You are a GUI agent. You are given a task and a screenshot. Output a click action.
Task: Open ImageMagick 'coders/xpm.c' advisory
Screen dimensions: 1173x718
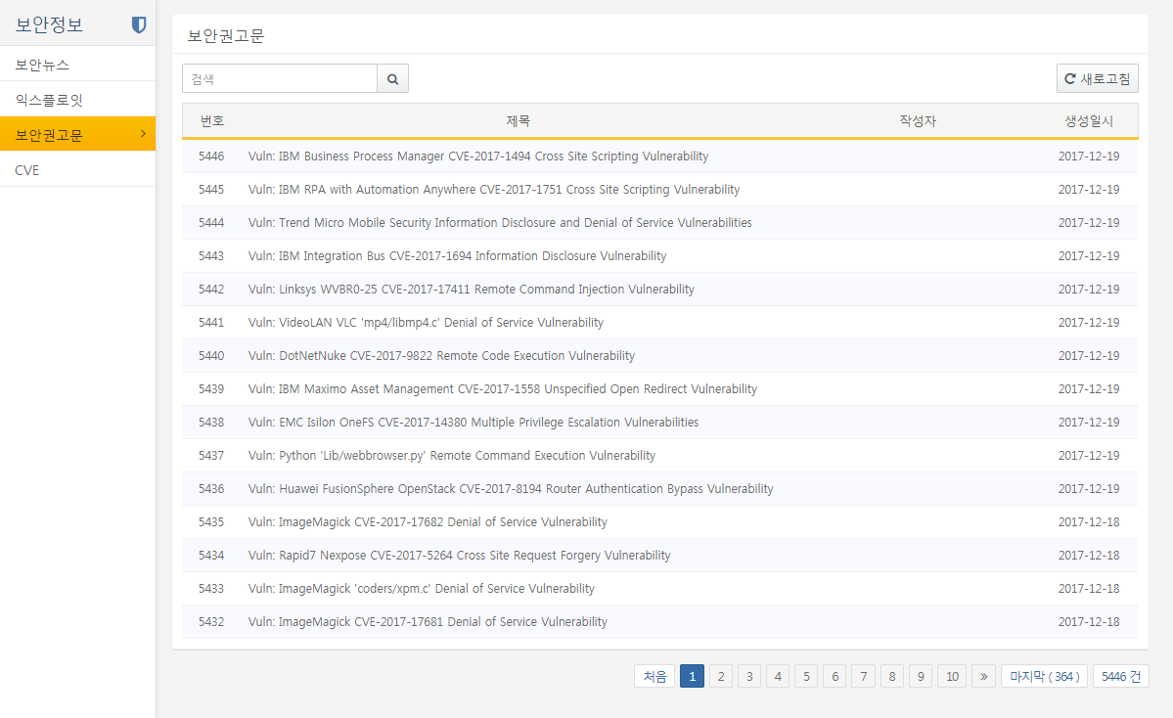422,589
